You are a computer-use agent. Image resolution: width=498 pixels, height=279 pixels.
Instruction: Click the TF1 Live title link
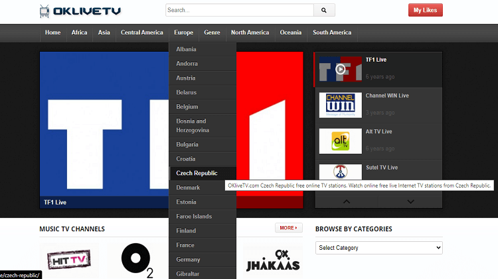pyautogui.click(x=376, y=60)
